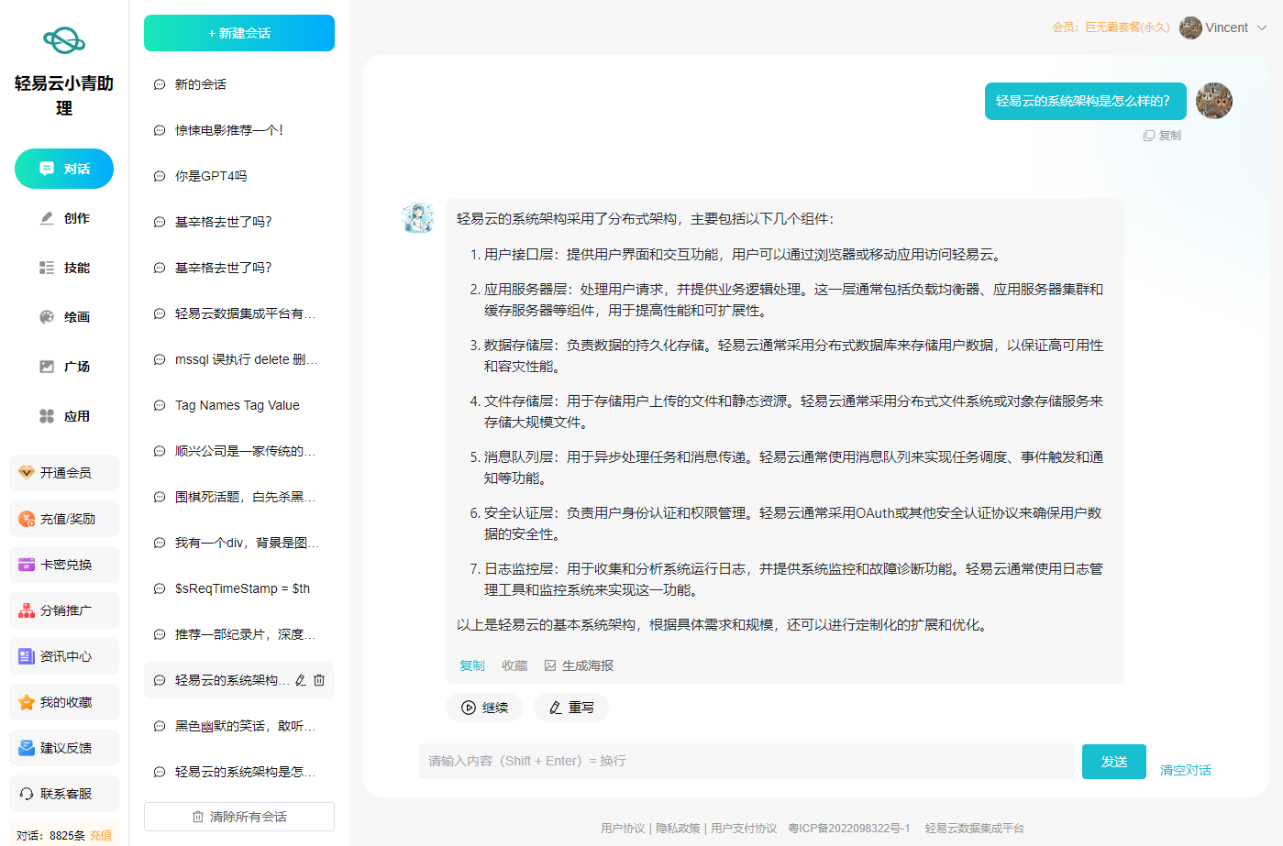Start a new chat with 新建会话
The height and width of the screenshot is (846, 1283).
click(239, 33)
